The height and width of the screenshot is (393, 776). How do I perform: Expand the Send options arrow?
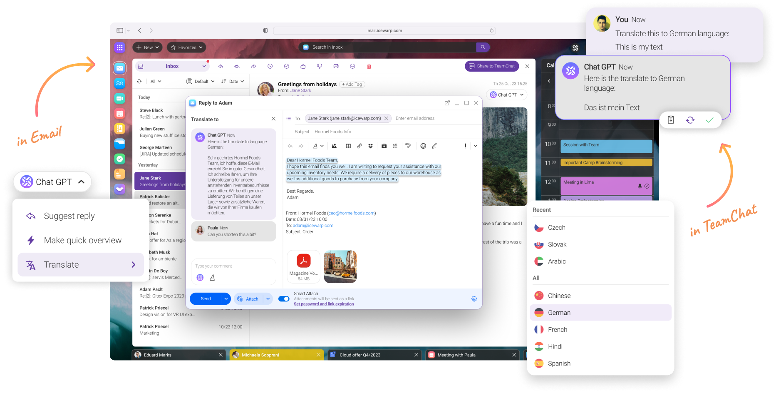(x=226, y=299)
